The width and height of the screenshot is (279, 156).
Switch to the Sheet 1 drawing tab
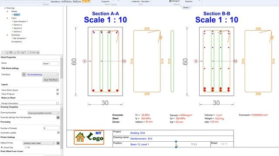pyautogui.click(x=186, y=7)
